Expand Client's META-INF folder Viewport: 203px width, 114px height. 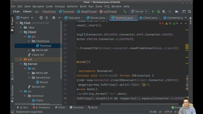pyautogui.click(x=29, y=50)
